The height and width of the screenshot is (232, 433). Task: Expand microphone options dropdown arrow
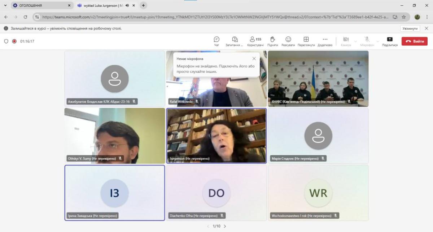378,41
